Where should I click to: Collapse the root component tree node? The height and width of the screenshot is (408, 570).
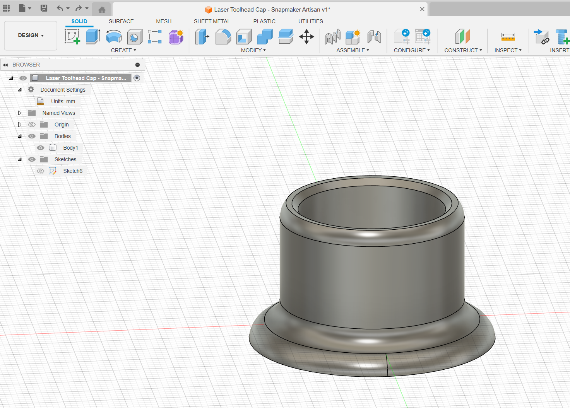coord(11,78)
